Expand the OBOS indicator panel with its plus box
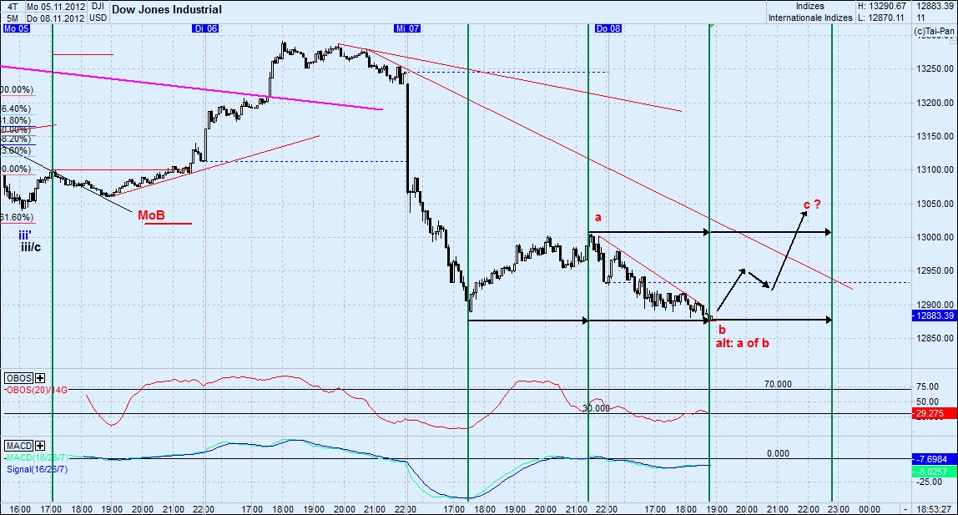This screenshot has height=515, width=958. coord(39,377)
